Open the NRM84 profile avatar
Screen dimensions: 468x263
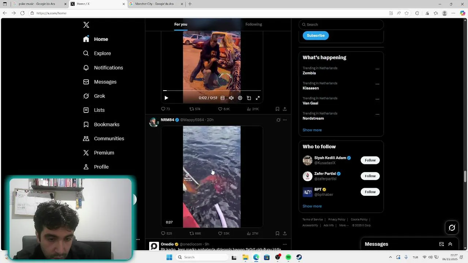(x=154, y=122)
